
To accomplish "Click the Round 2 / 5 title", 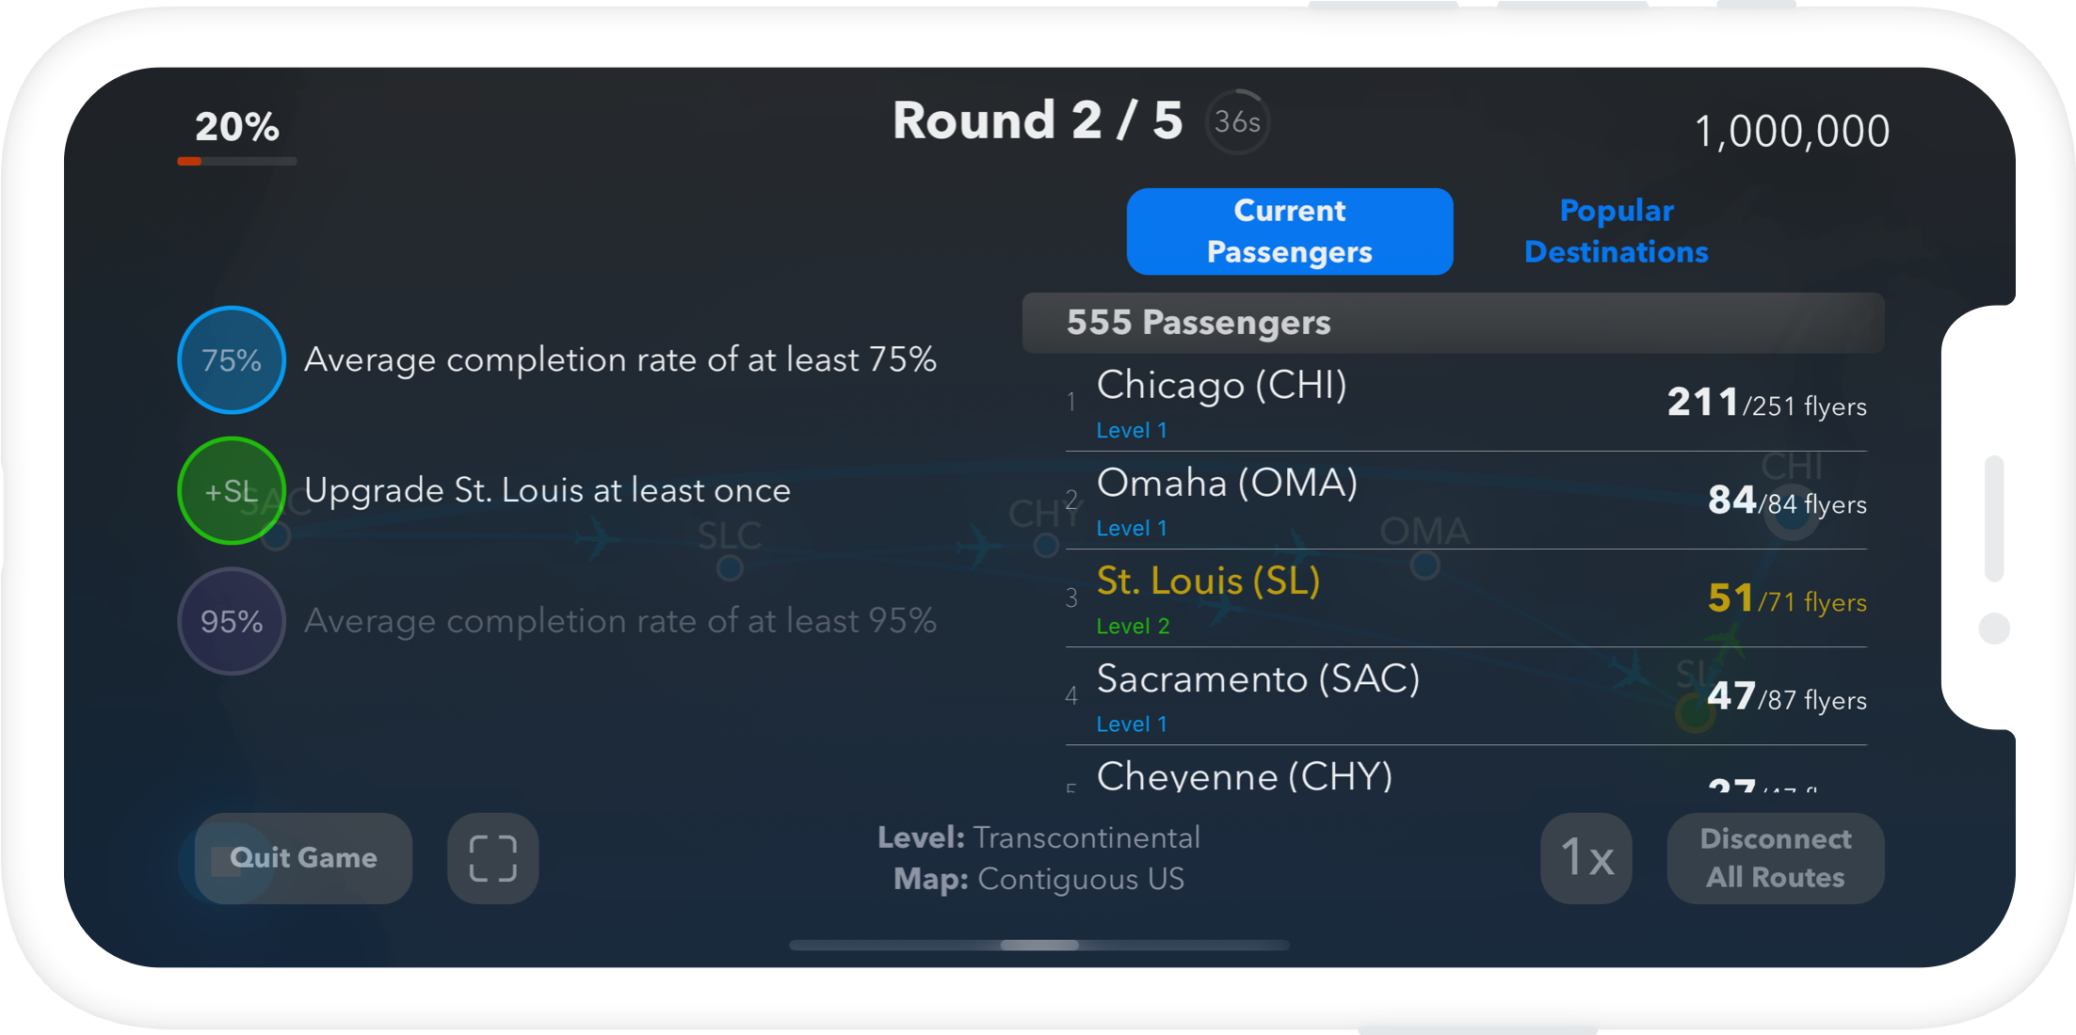I will pos(1038,121).
